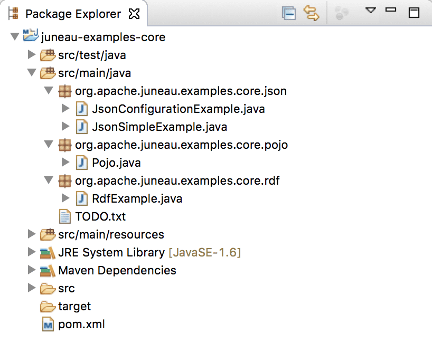This screenshot has width=432, height=343.
Task: Select JsonConfigurationExample.java file name
Action: pyautogui.click(x=179, y=109)
